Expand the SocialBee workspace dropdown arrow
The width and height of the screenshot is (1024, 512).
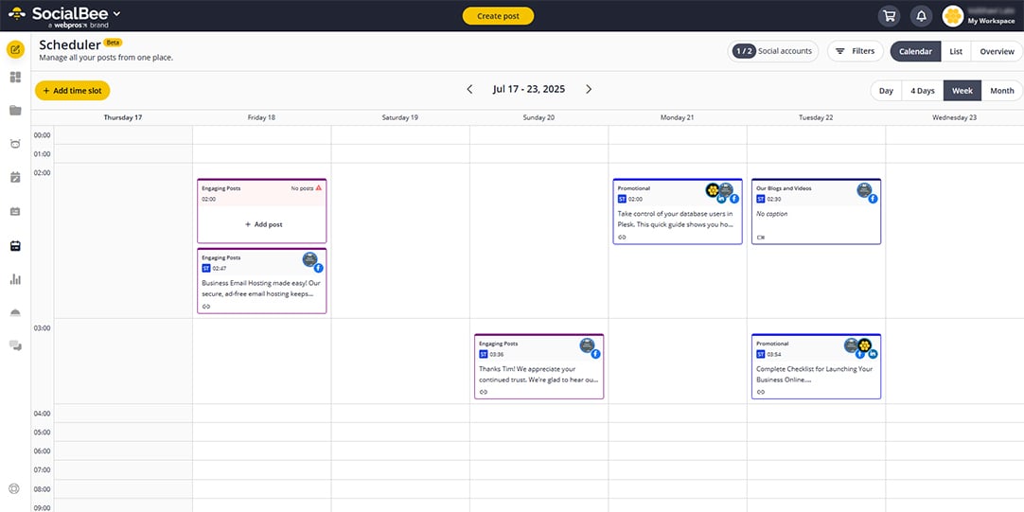pos(117,13)
